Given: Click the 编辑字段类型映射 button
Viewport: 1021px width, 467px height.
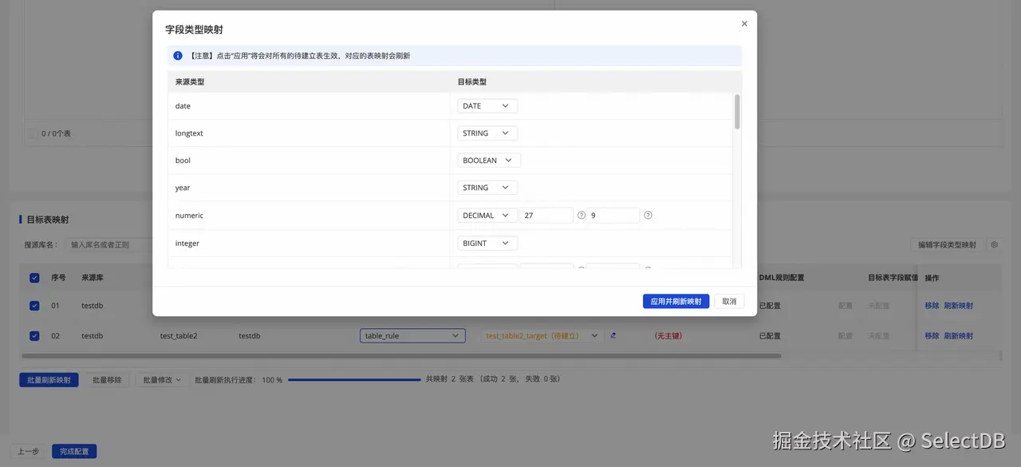Looking at the screenshot, I should 947,244.
